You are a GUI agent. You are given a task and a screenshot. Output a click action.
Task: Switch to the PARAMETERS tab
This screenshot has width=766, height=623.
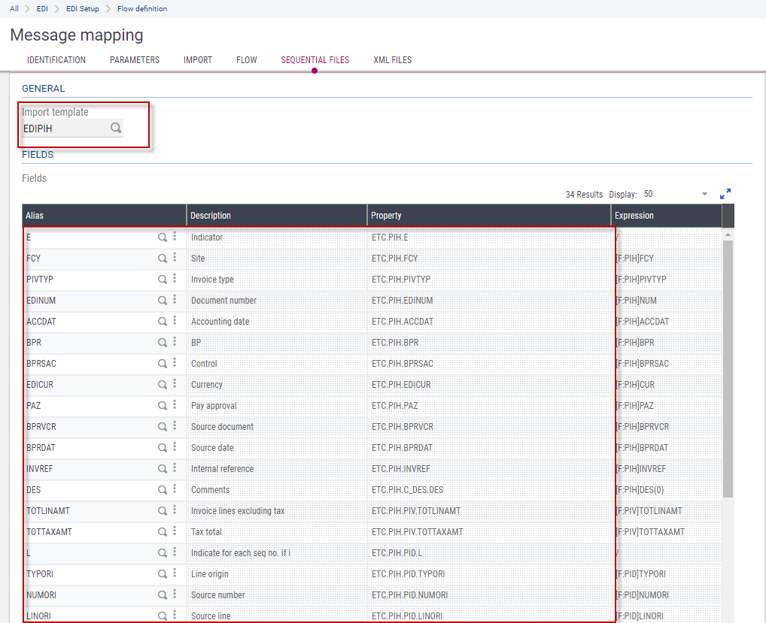point(135,60)
